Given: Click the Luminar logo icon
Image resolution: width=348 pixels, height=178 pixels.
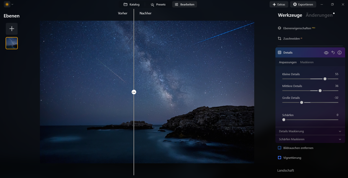Looking at the screenshot, I should click(x=6, y=4).
